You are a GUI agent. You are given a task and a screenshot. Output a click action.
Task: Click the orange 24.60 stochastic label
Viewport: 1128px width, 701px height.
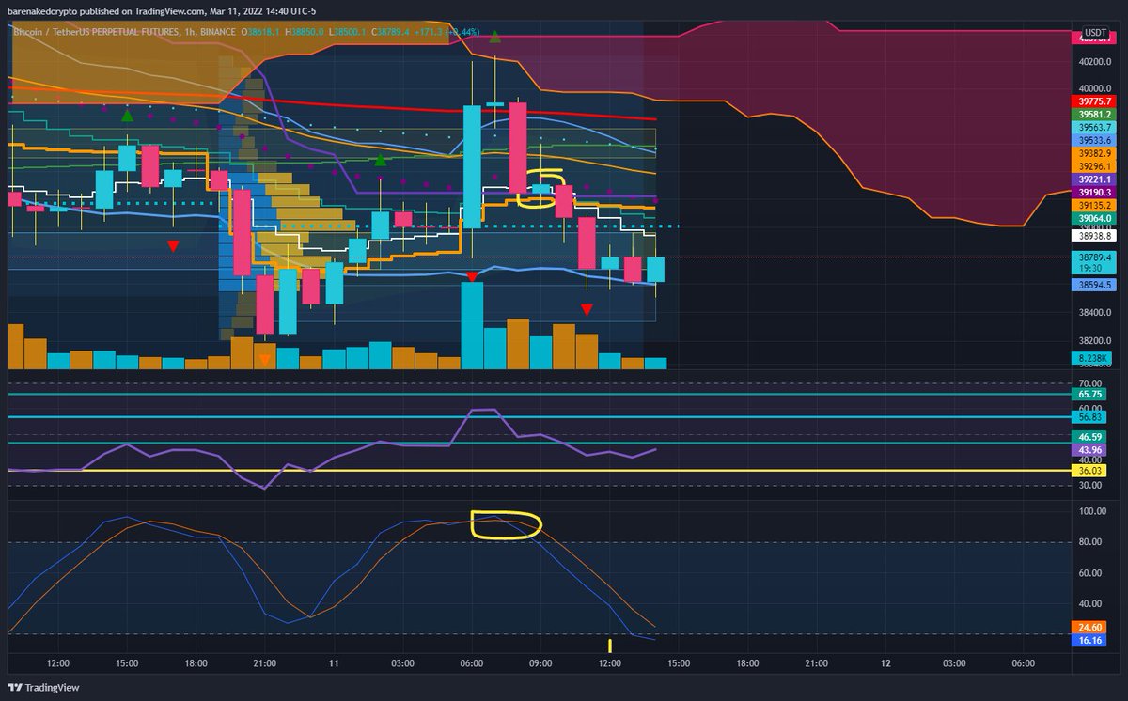pos(1090,626)
